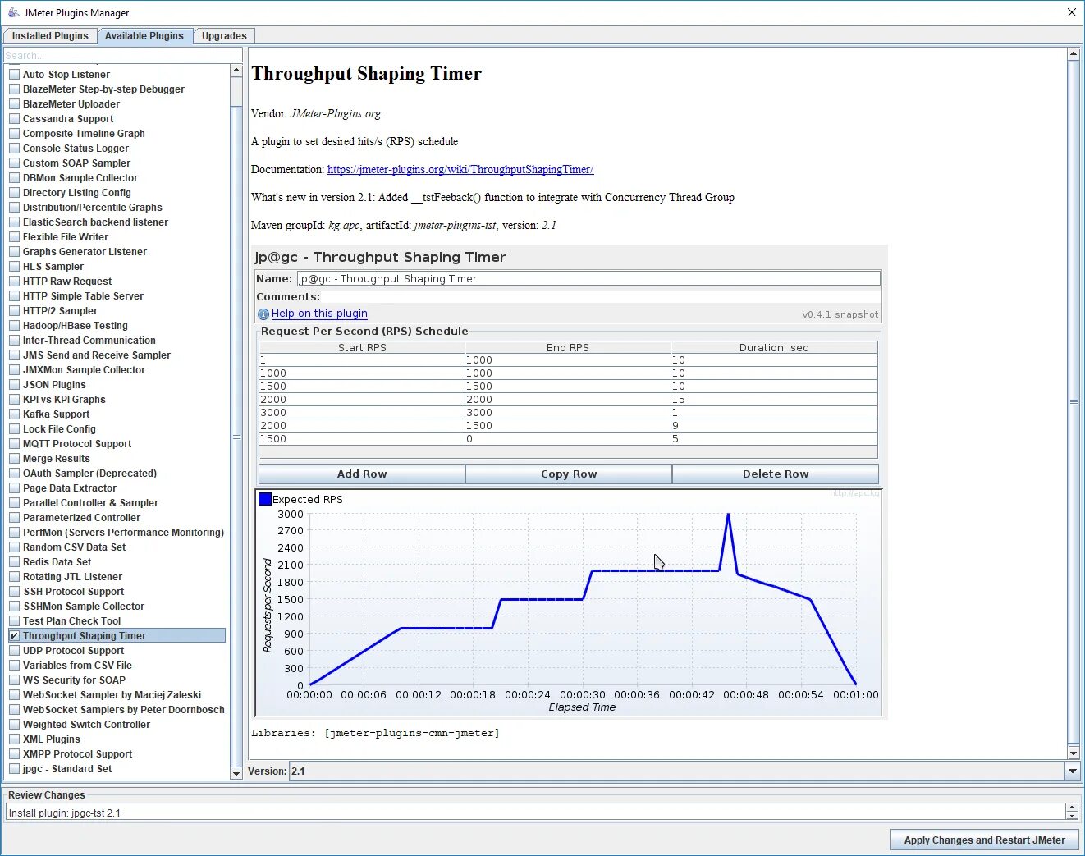This screenshot has width=1085, height=856.
Task: Click the End RPS column header
Action: tap(568, 347)
